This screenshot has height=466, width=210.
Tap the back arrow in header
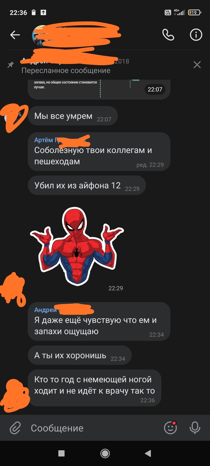tap(15, 35)
